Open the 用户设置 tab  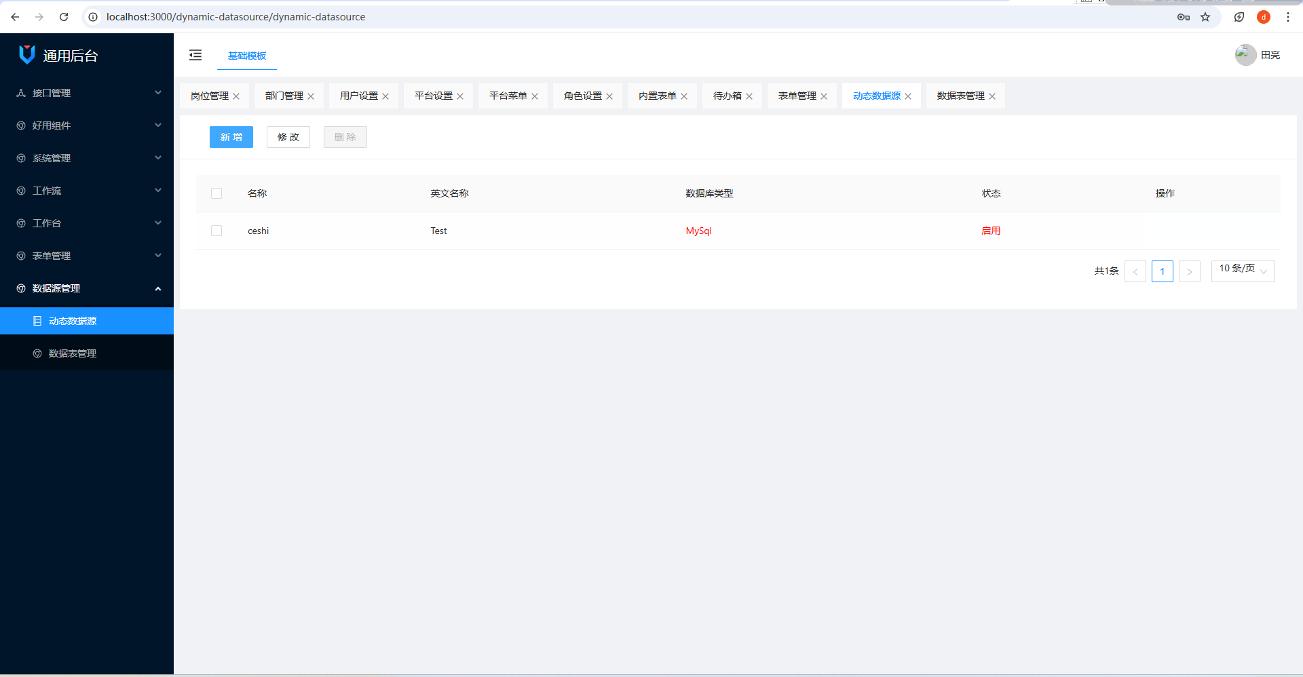[358, 96]
